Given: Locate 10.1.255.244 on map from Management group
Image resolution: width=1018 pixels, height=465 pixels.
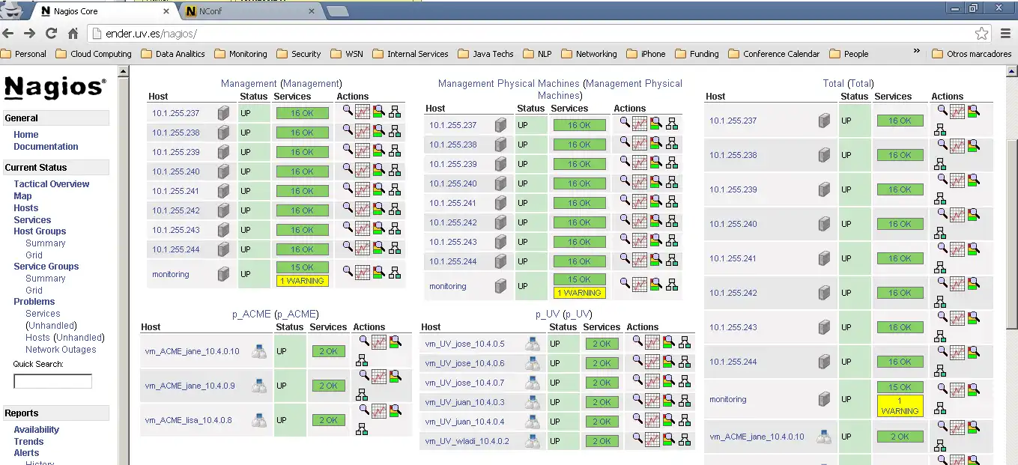Looking at the screenshot, I should pos(395,248).
